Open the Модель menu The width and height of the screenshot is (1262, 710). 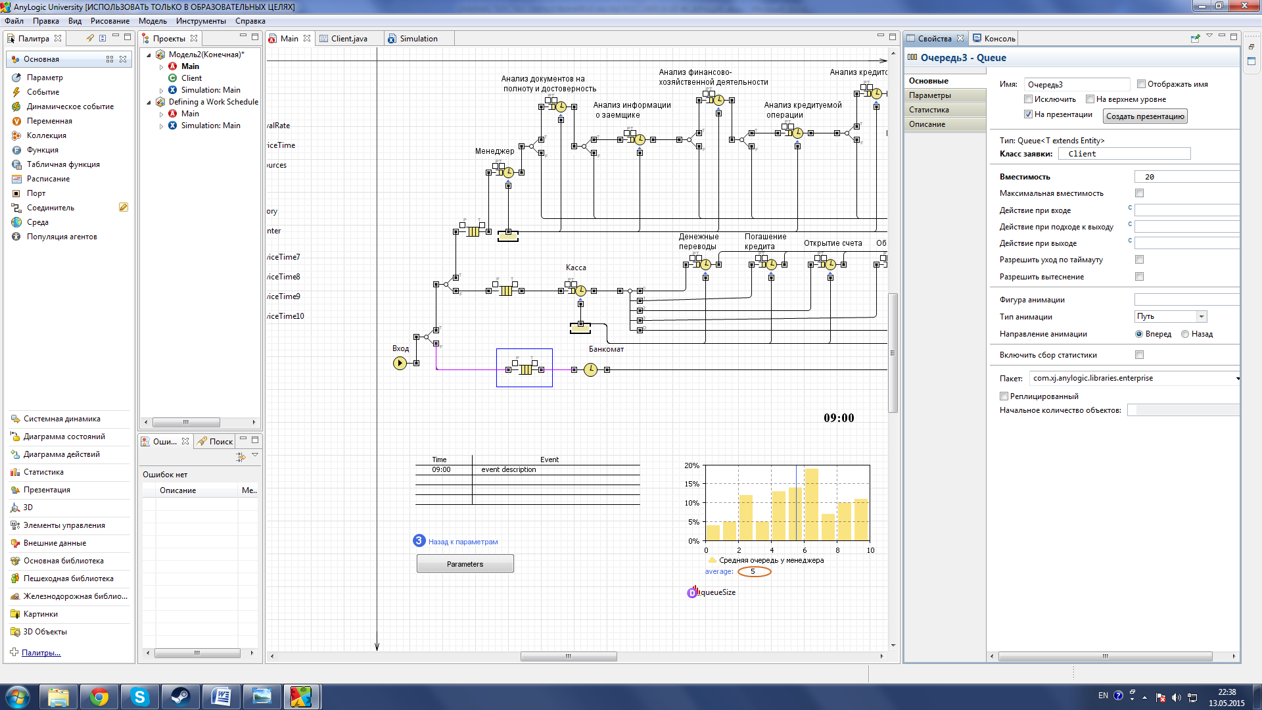tap(152, 21)
